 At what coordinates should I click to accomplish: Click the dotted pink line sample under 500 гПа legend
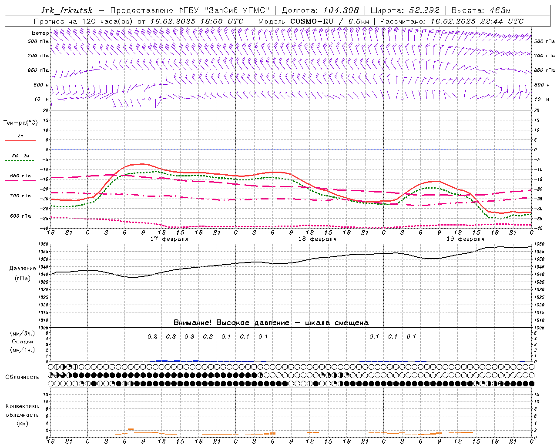[x=19, y=221]
